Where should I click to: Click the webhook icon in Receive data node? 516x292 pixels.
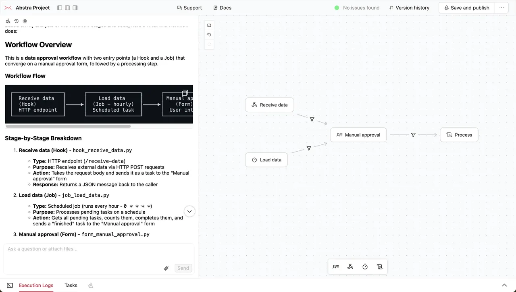click(x=254, y=105)
